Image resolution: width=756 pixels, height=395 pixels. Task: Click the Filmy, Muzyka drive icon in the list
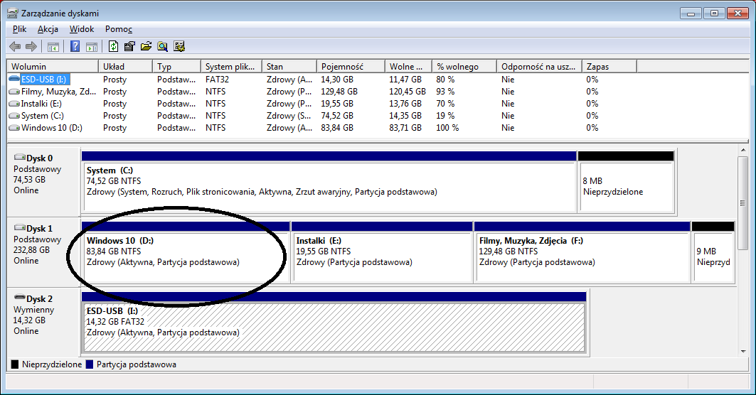click(14, 92)
